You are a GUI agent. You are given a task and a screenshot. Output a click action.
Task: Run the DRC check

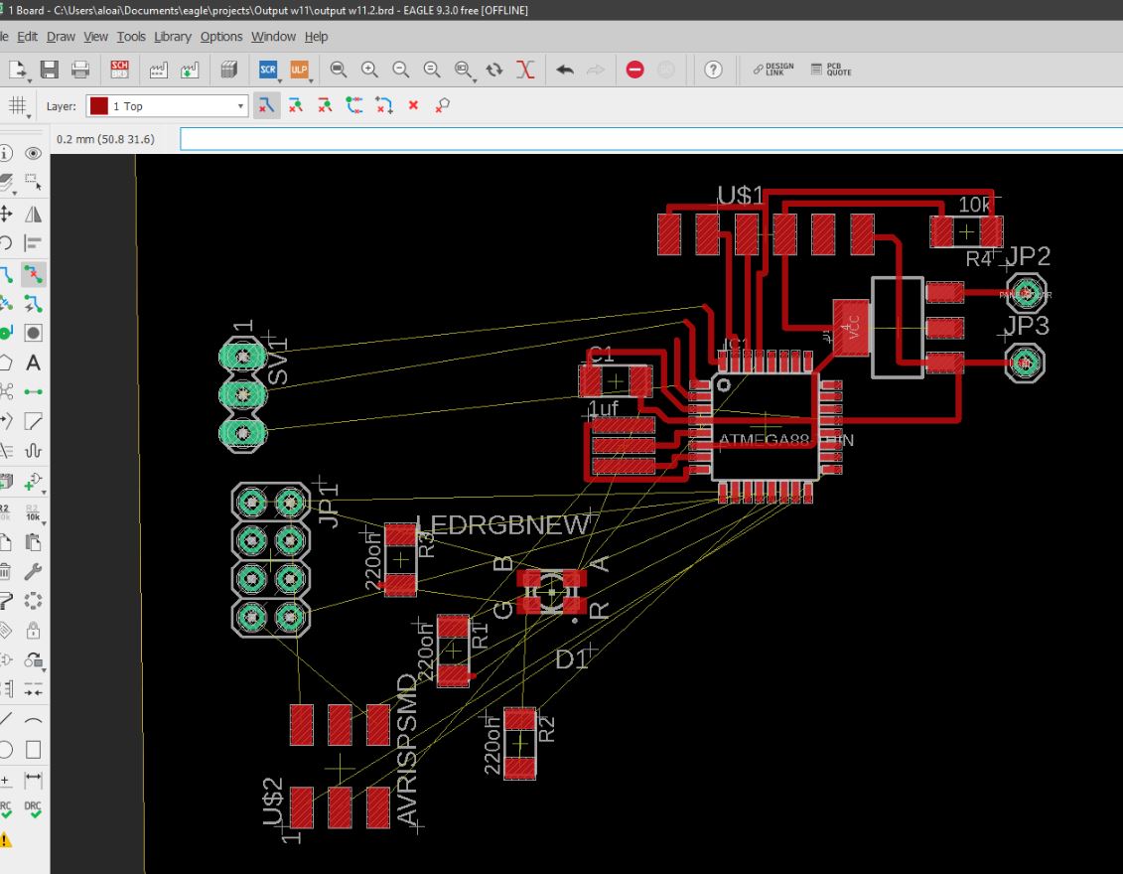33,809
